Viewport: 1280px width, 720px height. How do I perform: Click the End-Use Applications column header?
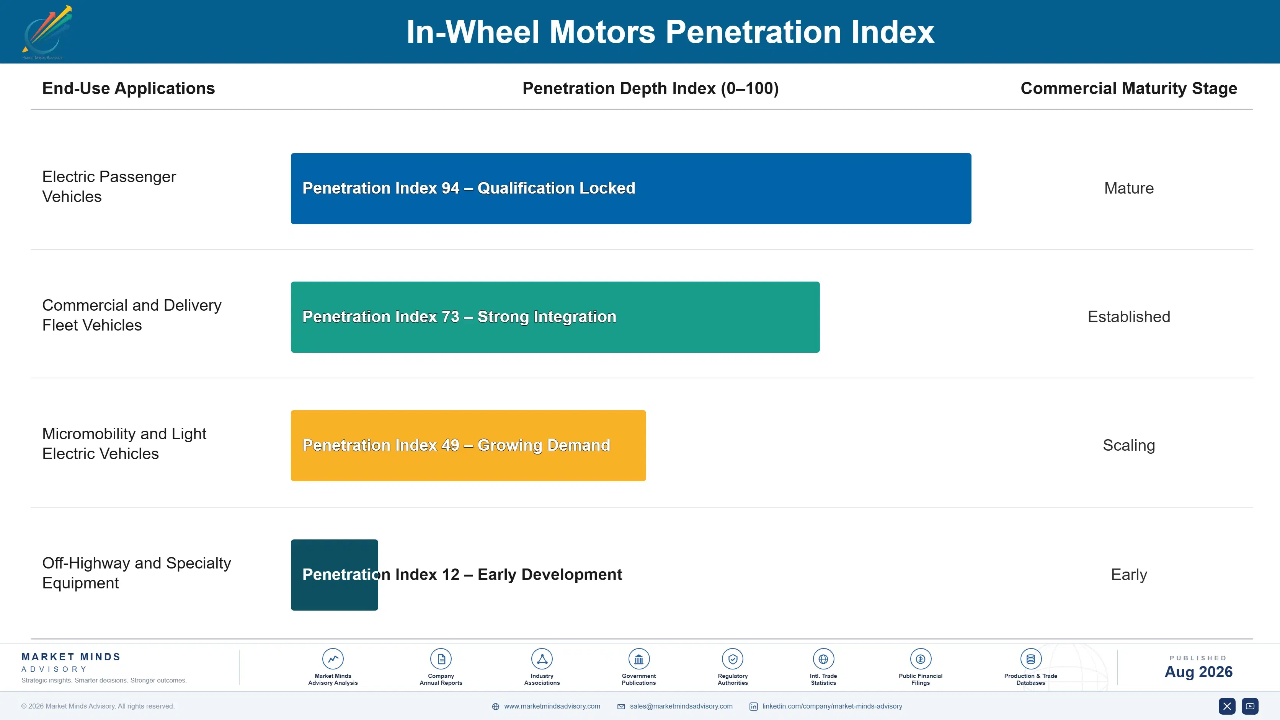[129, 88]
